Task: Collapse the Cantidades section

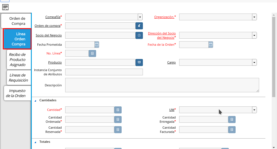Action: (35, 100)
